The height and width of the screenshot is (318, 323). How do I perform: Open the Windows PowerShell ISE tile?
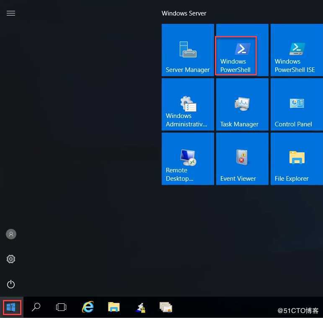pyautogui.click(x=296, y=50)
